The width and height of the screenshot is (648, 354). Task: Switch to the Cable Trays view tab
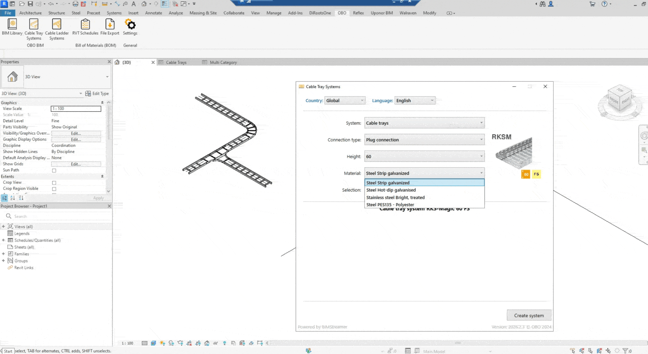176,62
